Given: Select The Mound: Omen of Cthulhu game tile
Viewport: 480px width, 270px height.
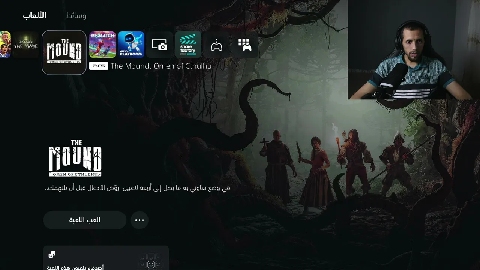Looking at the screenshot, I should 64,52.
